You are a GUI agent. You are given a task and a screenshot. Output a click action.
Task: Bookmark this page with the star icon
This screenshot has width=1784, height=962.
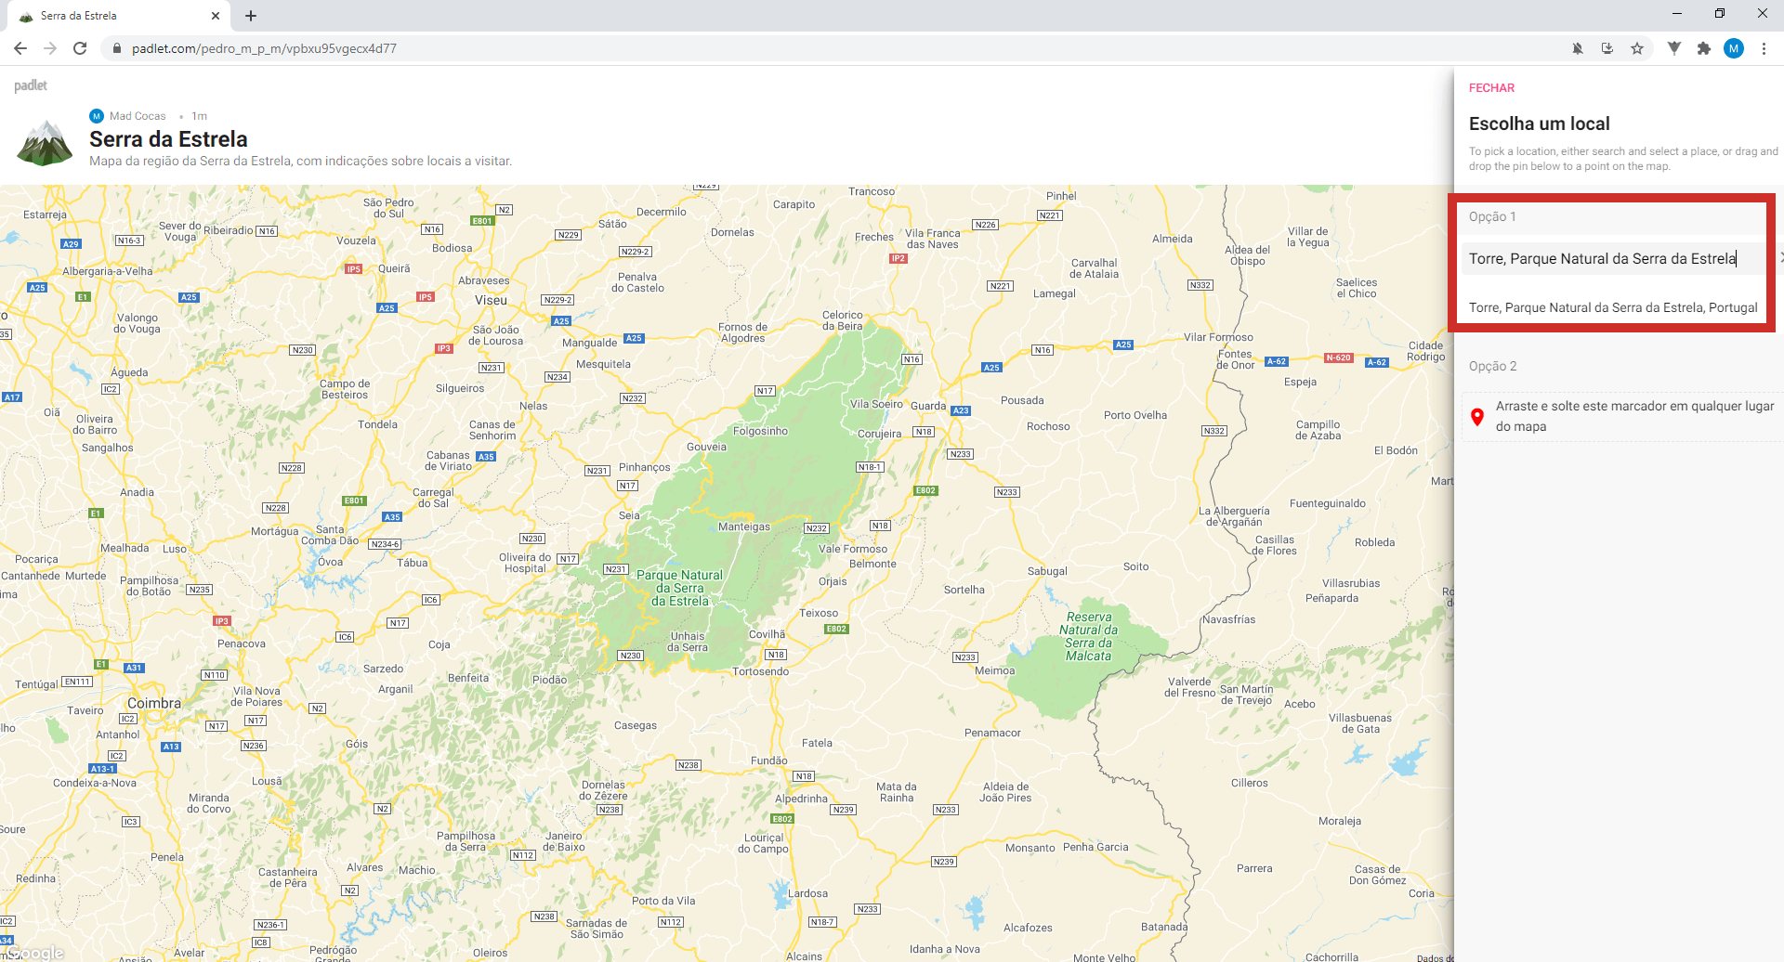(1637, 48)
